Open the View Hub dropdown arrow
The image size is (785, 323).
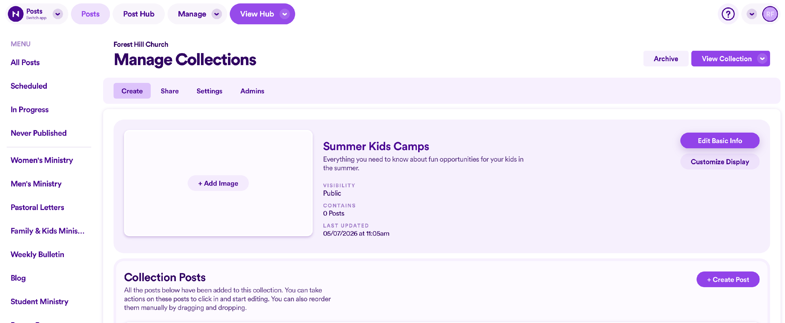point(285,14)
